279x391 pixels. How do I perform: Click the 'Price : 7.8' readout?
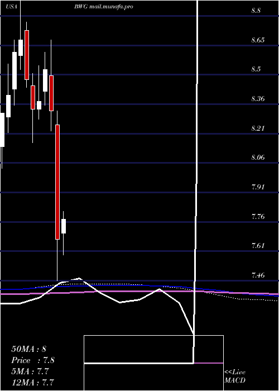pyautogui.click(x=33, y=360)
